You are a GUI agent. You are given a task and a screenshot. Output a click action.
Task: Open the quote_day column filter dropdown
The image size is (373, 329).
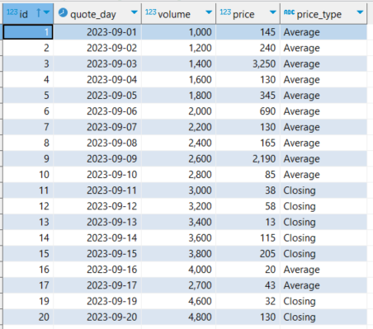(135, 12)
